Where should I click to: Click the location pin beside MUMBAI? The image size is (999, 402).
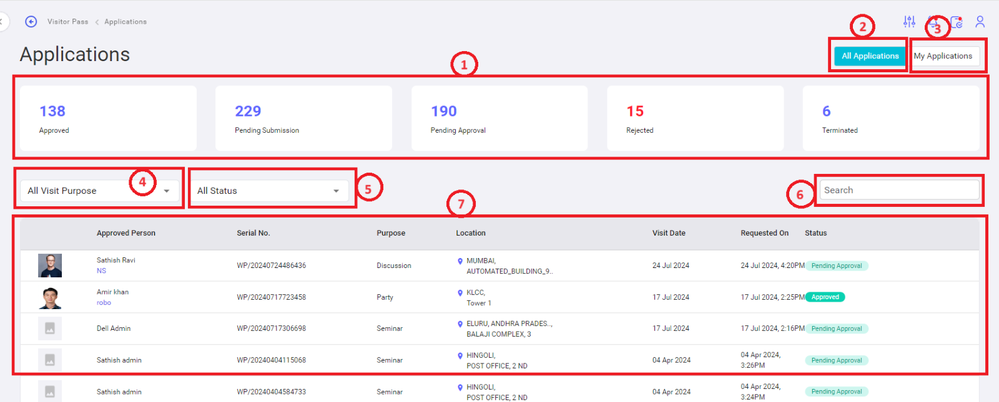click(460, 261)
